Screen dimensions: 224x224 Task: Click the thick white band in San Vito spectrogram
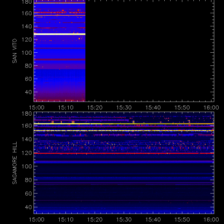[x=60, y=34]
